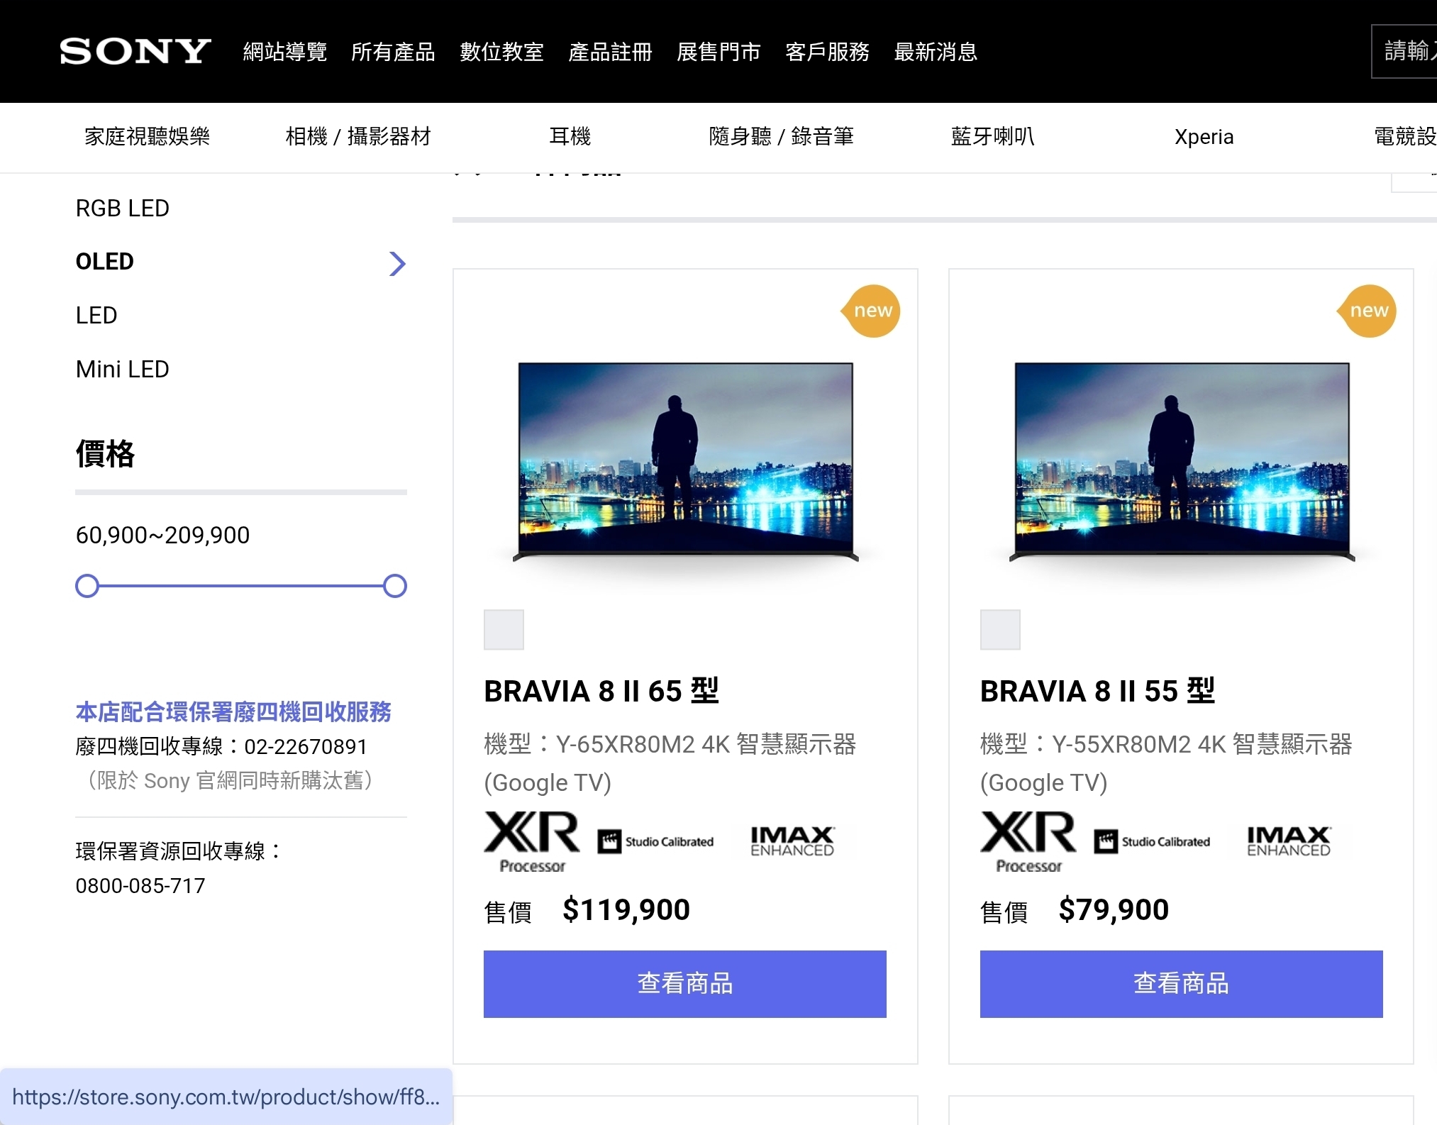Filter by Mini LED in sidebar
1437x1125 pixels.
click(x=123, y=369)
